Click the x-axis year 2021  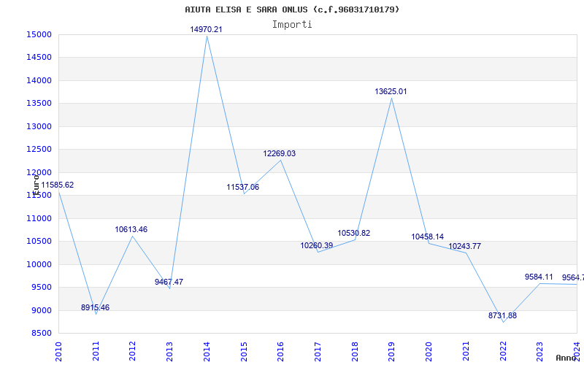tap(466, 351)
